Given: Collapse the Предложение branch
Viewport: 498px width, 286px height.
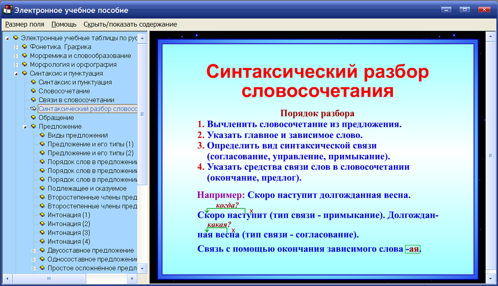Looking at the screenshot, I should (25, 127).
